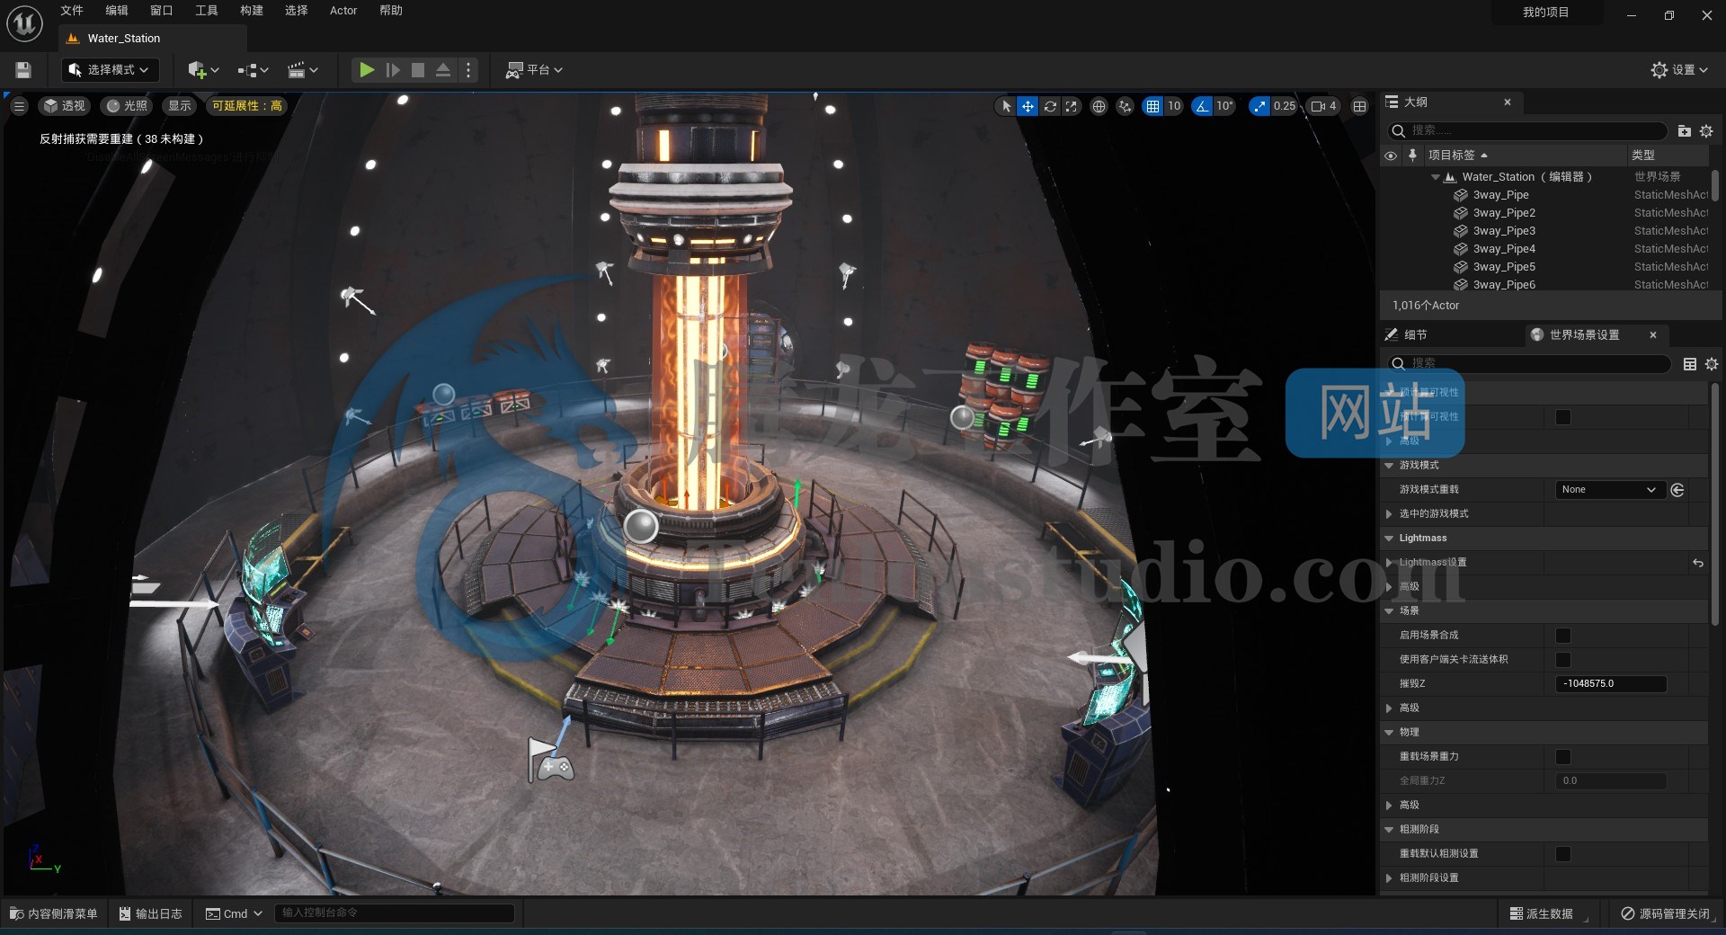Click the Skip frame forward button
The height and width of the screenshot is (935, 1726).
click(x=393, y=70)
